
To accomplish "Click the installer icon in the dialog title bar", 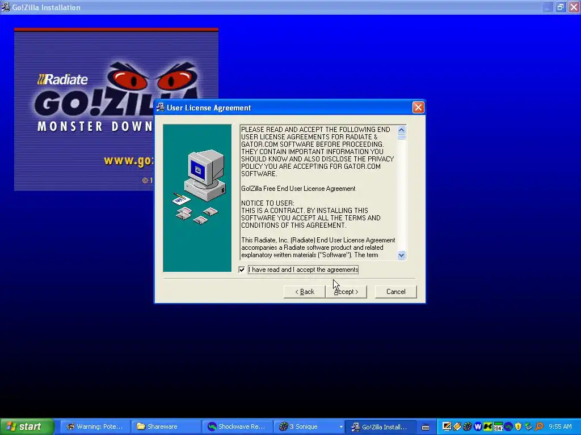I will click(161, 108).
